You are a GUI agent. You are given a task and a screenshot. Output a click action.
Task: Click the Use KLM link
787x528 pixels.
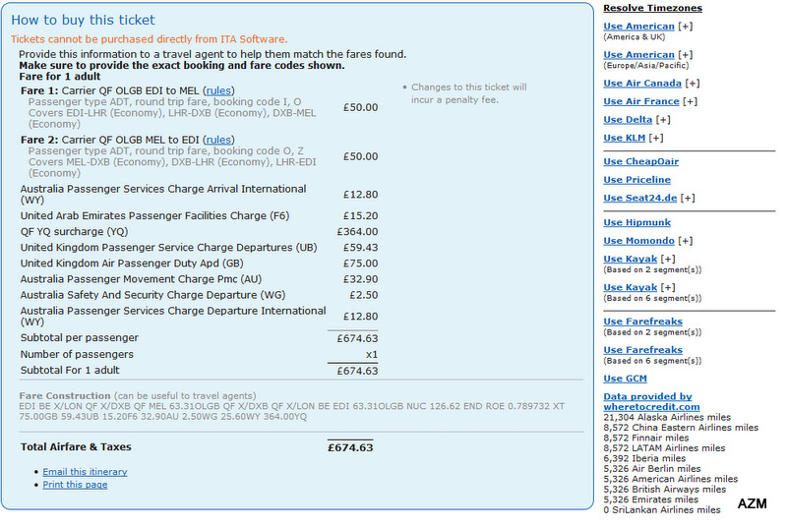(x=624, y=138)
